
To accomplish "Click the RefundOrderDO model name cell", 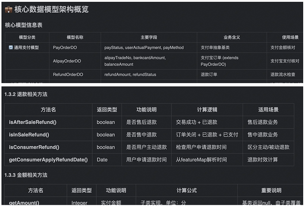I will (68, 75).
